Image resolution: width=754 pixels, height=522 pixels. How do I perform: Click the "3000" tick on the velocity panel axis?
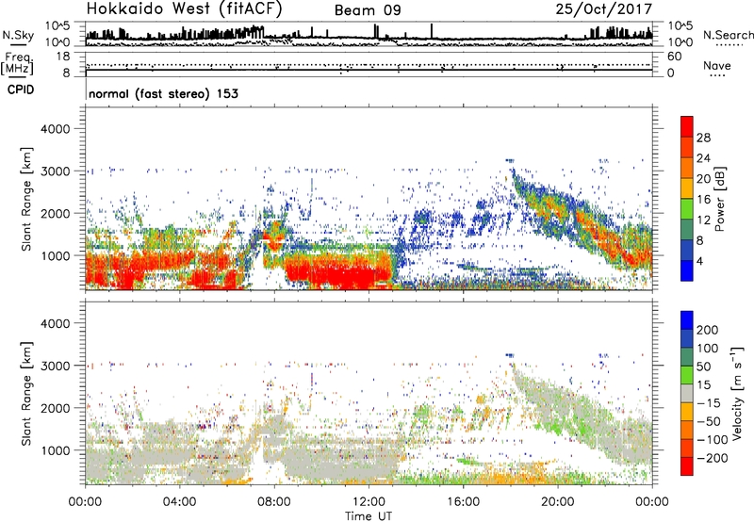[55, 366]
